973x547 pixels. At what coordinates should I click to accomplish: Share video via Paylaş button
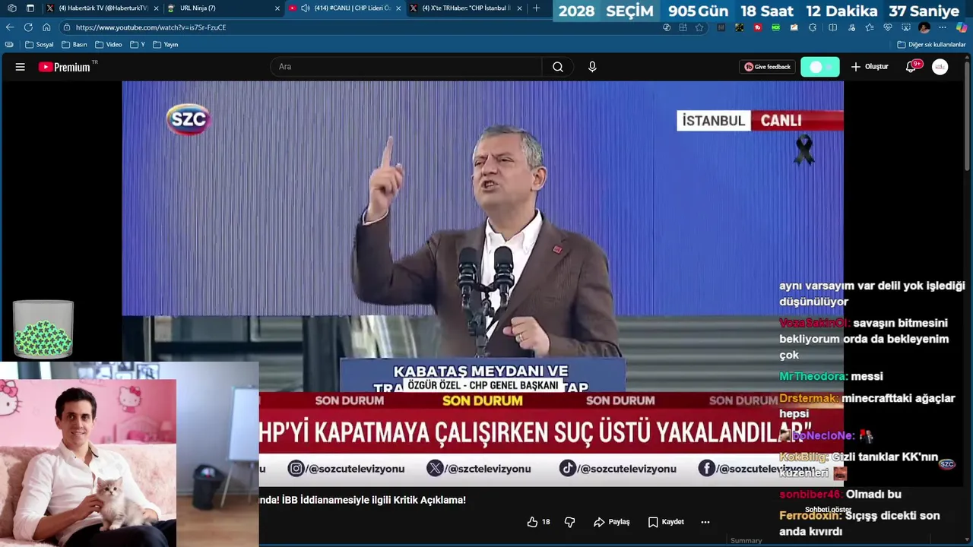pos(612,522)
